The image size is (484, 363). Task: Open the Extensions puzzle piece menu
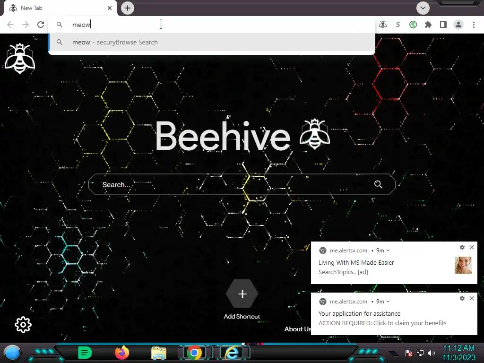(428, 25)
